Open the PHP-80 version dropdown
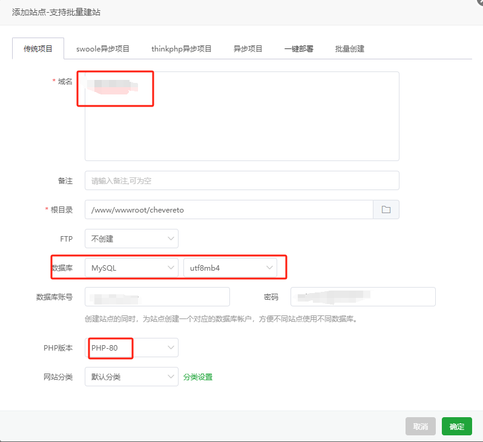This screenshot has width=483, height=442. click(x=131, y=348)
